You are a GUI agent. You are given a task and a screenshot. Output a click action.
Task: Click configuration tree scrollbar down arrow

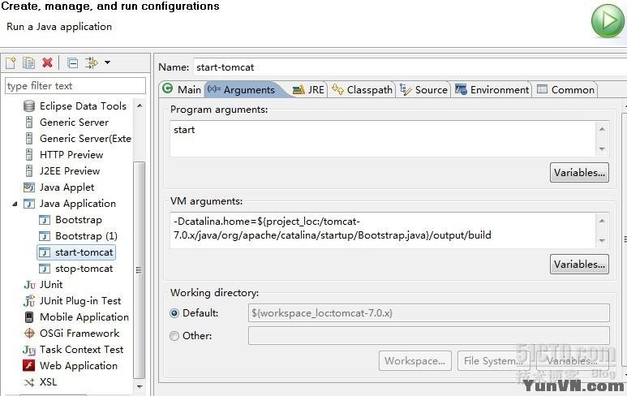click(140, 387)
